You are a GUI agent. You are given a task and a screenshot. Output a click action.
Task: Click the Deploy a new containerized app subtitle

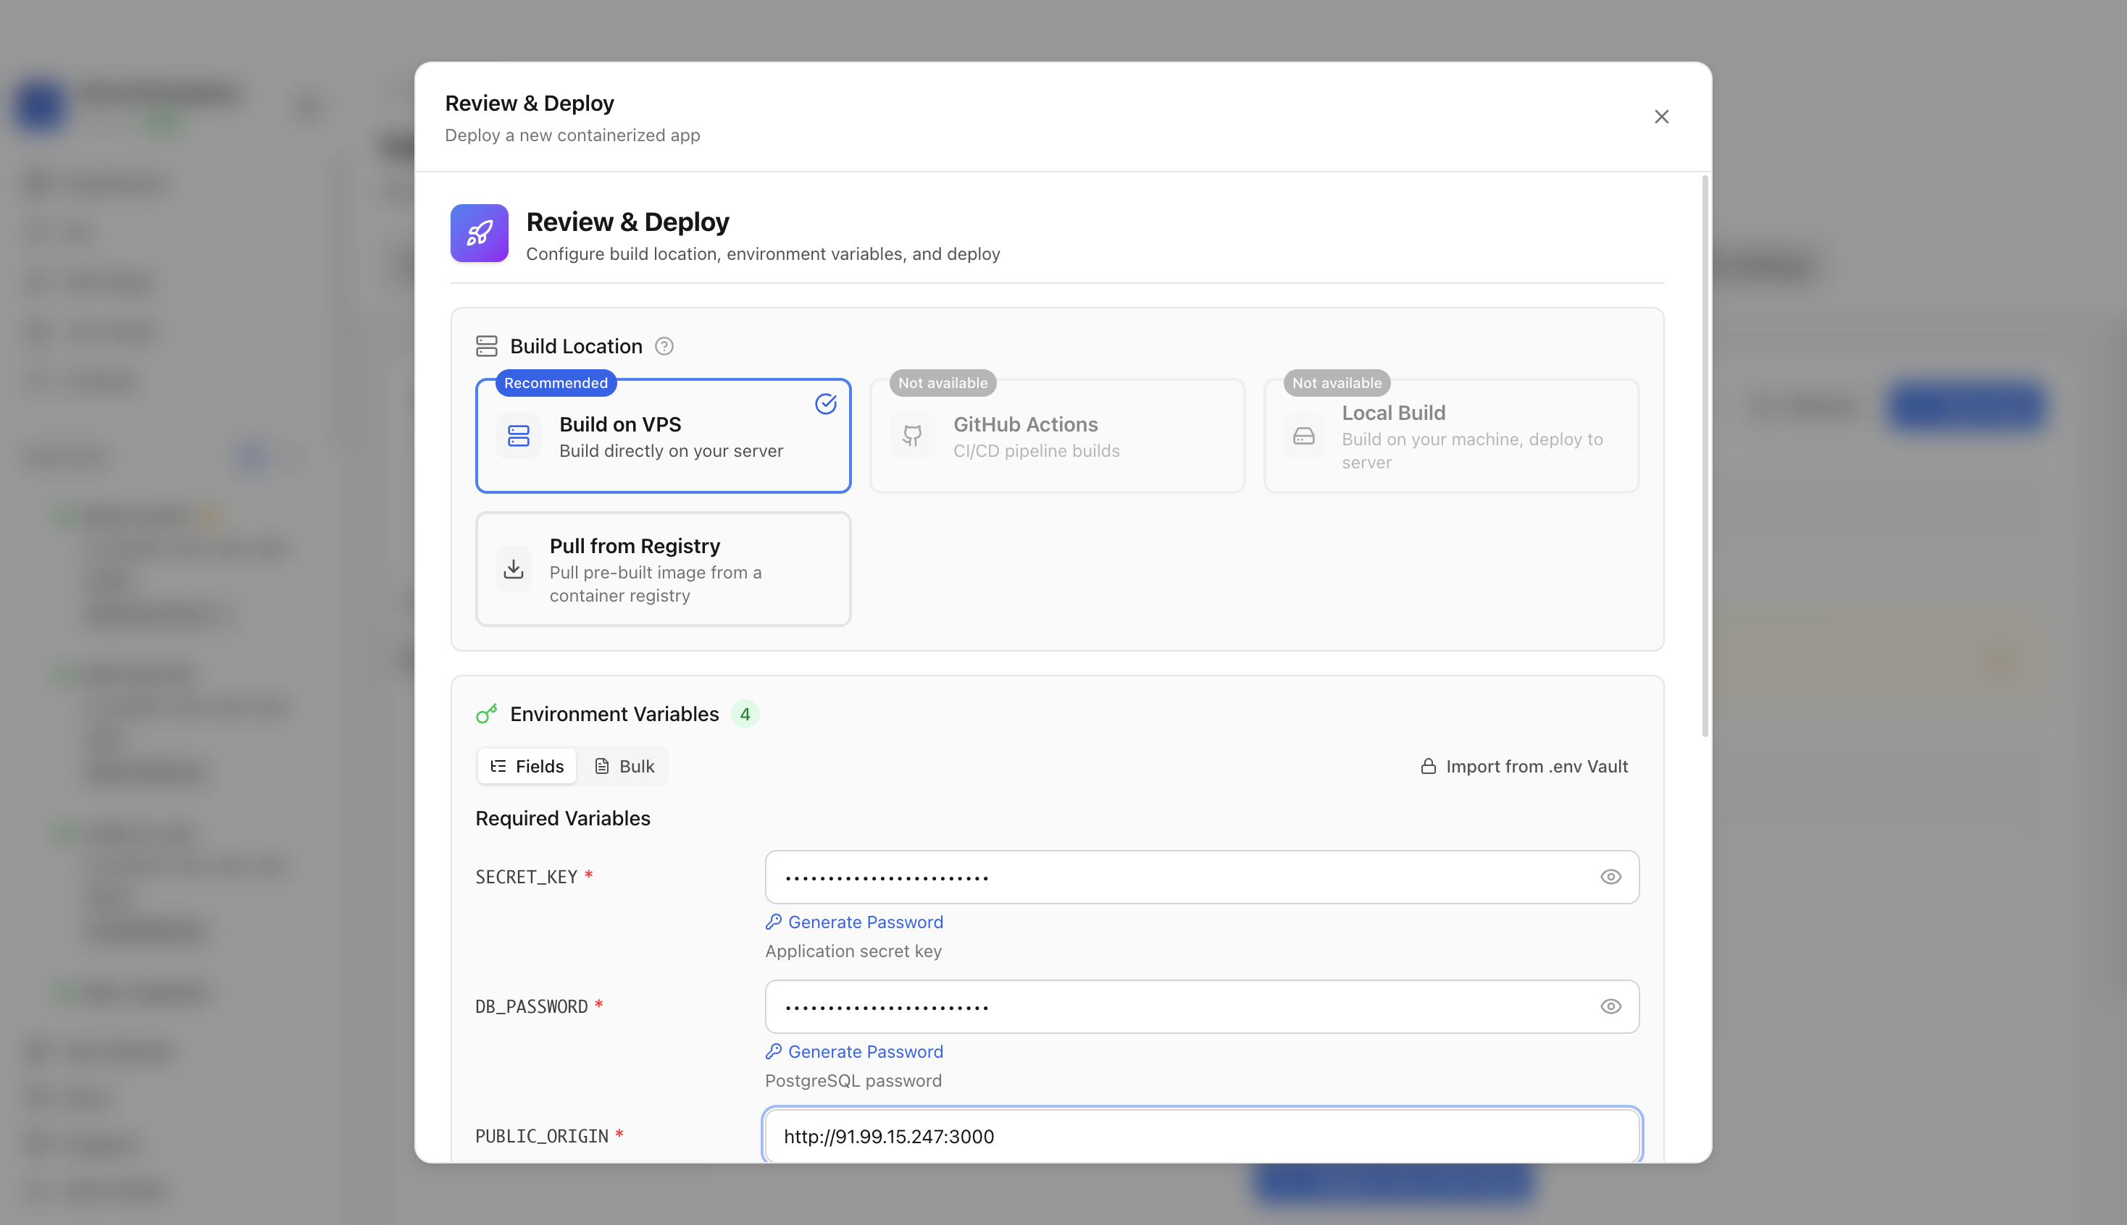coord(572,135)
